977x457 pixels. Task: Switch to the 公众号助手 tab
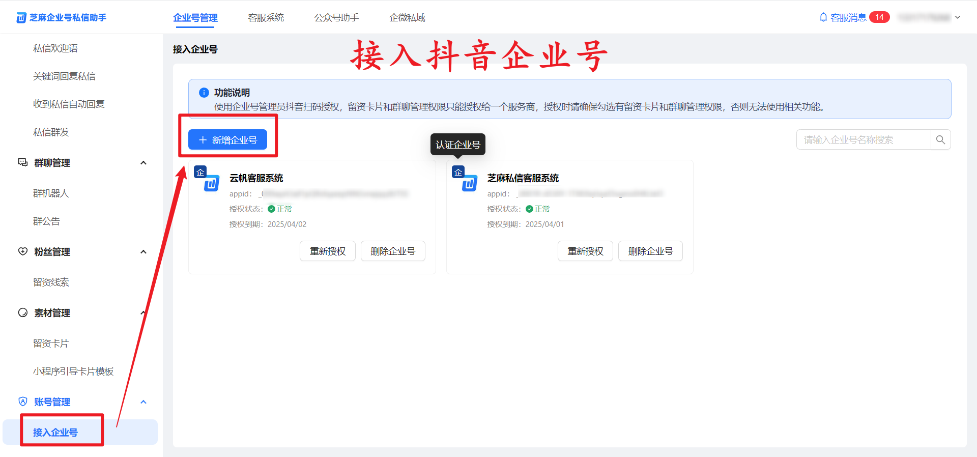click(x=336, y=18)
